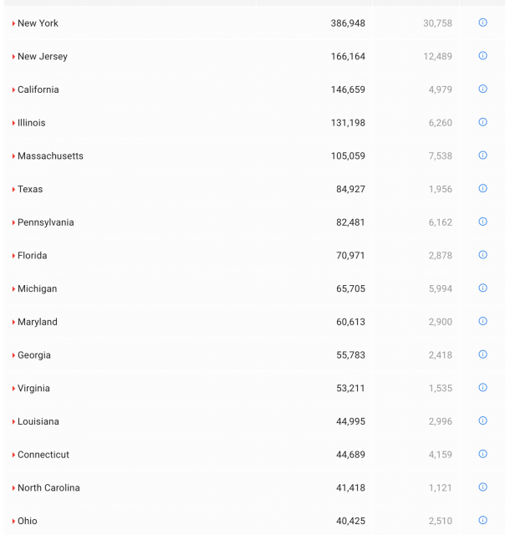
Task: Expand the New York row arrow
Action: point(13,23)
